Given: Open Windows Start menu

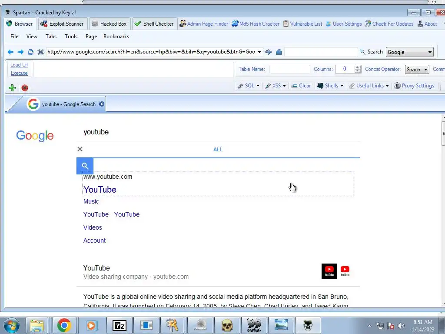Looking at the screenshot, I should tap(12, 325).
